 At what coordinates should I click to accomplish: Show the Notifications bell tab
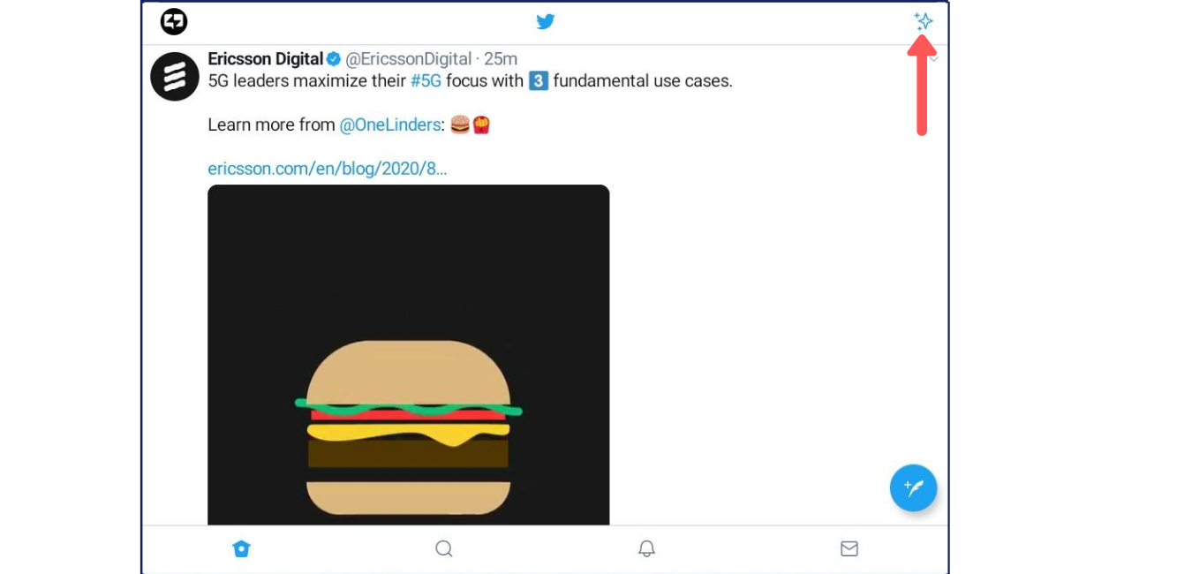[646, 549]
